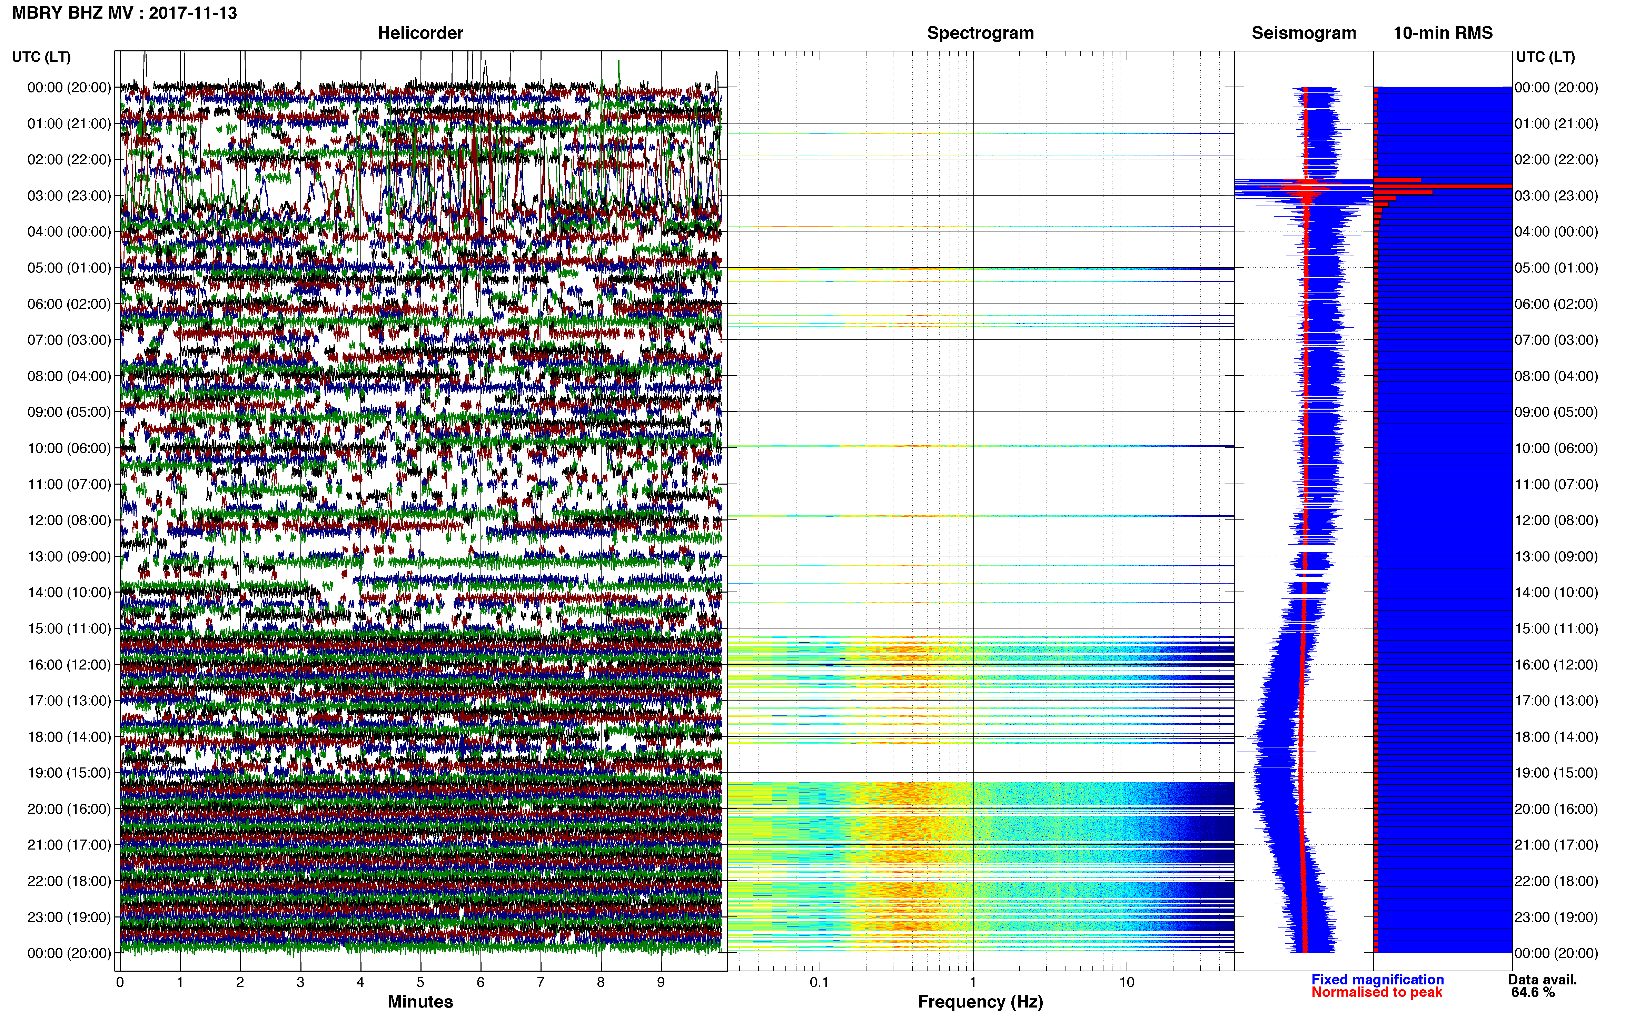Click the wide spectrogram band above 20:00

[x=980, y=794]
